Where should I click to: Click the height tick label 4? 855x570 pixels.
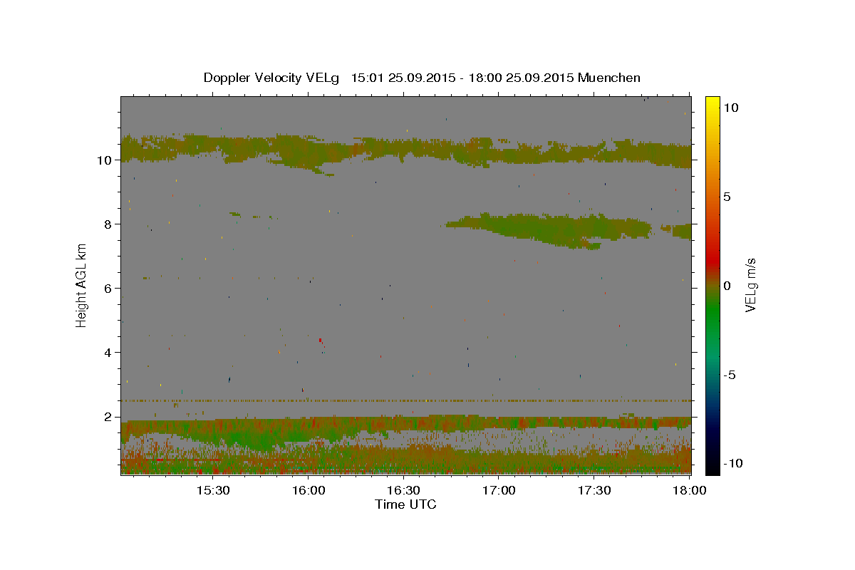(107, 353)
